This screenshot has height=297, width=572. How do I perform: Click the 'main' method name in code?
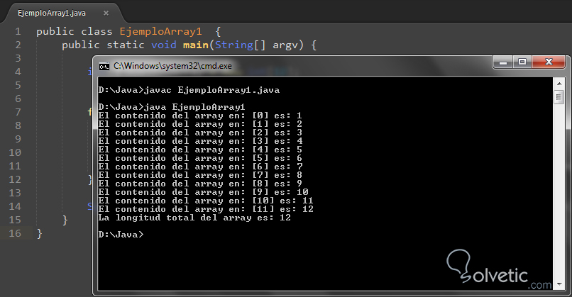point(196,45)
